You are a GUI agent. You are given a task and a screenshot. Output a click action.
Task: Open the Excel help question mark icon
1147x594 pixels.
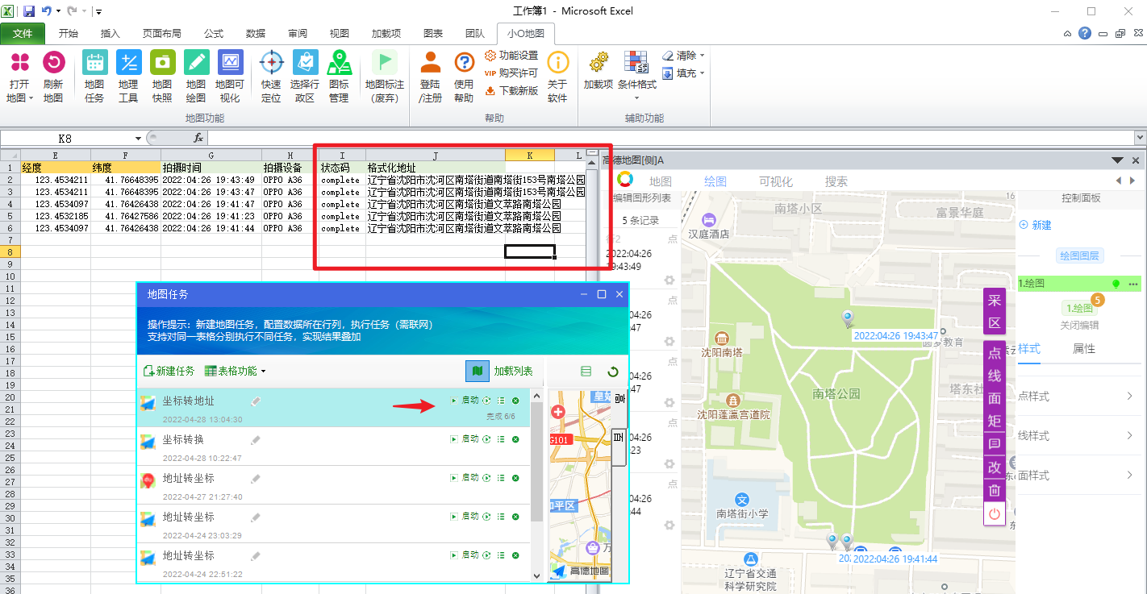coord(1085,34)
